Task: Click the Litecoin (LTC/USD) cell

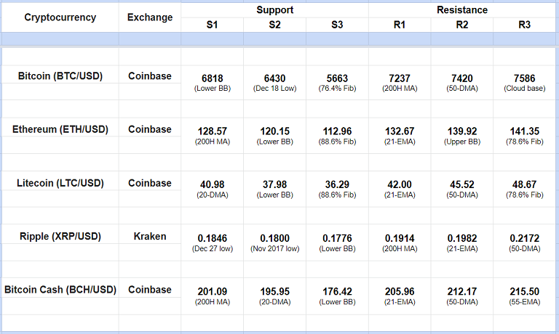Action: click(x=60, y=183)
